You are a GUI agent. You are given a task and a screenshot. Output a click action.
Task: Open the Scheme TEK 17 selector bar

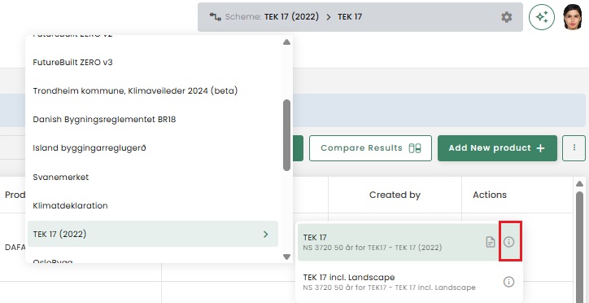pos(360,17)
